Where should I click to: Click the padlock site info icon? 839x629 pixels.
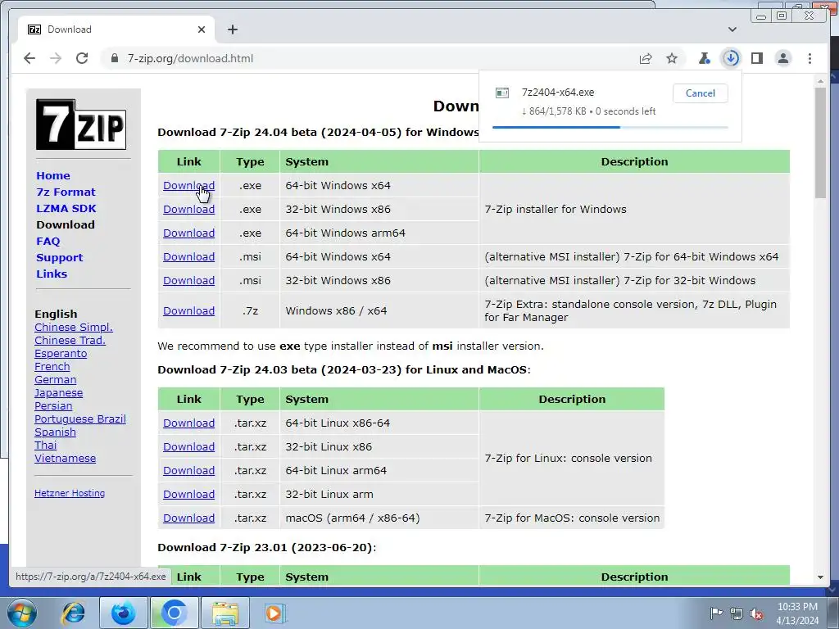click(114, 58)
